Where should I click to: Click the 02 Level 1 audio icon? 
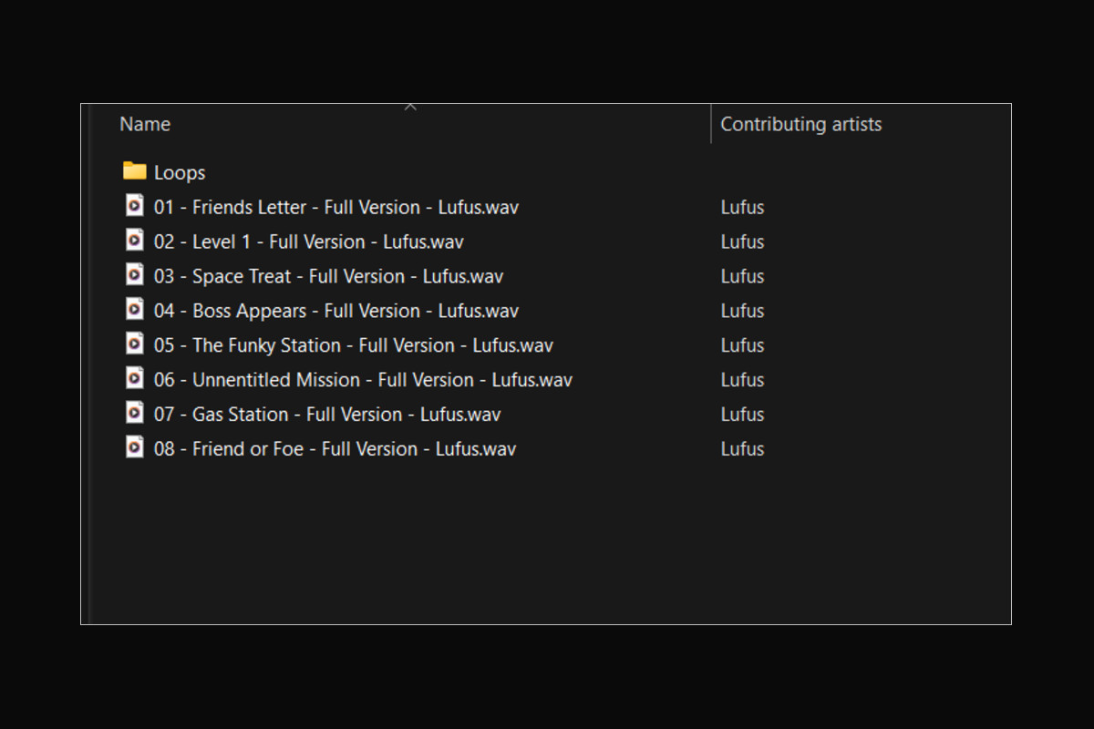click(x=135, y=241)
